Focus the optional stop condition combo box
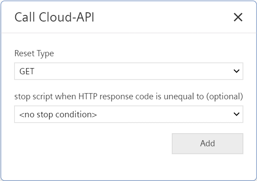Screen dimensions: 257x181 pos(129,114)
